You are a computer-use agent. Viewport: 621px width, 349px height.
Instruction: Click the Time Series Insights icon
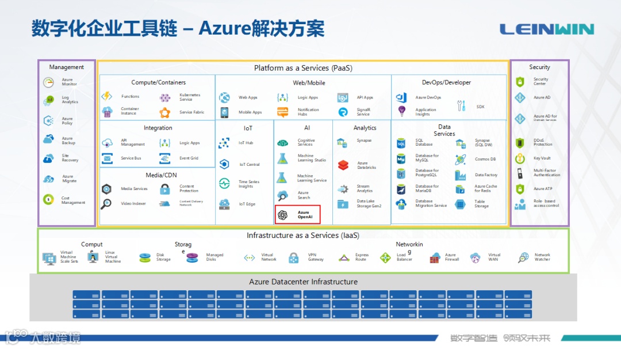(224, 183)
